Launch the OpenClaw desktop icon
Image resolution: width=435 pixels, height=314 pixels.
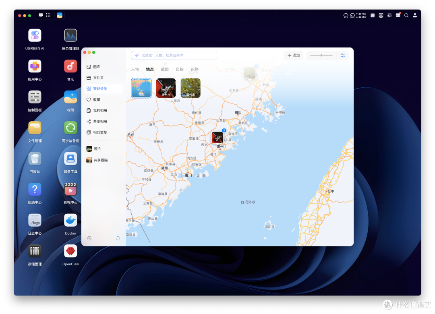(70, 251)
